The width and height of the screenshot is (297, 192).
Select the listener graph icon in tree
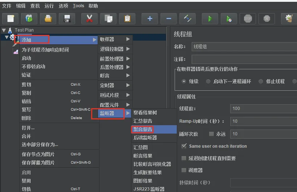pos(16,51)
